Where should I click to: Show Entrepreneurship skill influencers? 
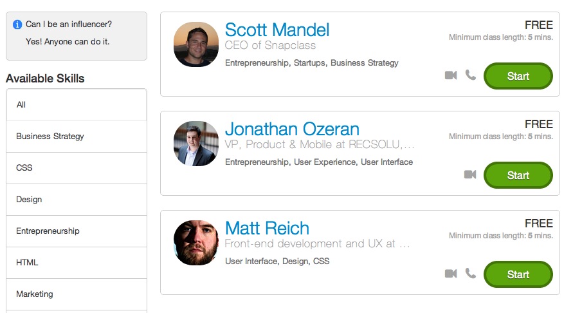pyautogui.click(x=77, y=231)
